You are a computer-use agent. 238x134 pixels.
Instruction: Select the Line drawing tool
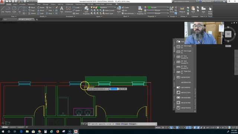click(x=3, y=9)
